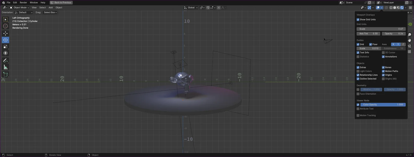414x157 pixels.
Task: Open the Render menu
Action: coord(23,3)
